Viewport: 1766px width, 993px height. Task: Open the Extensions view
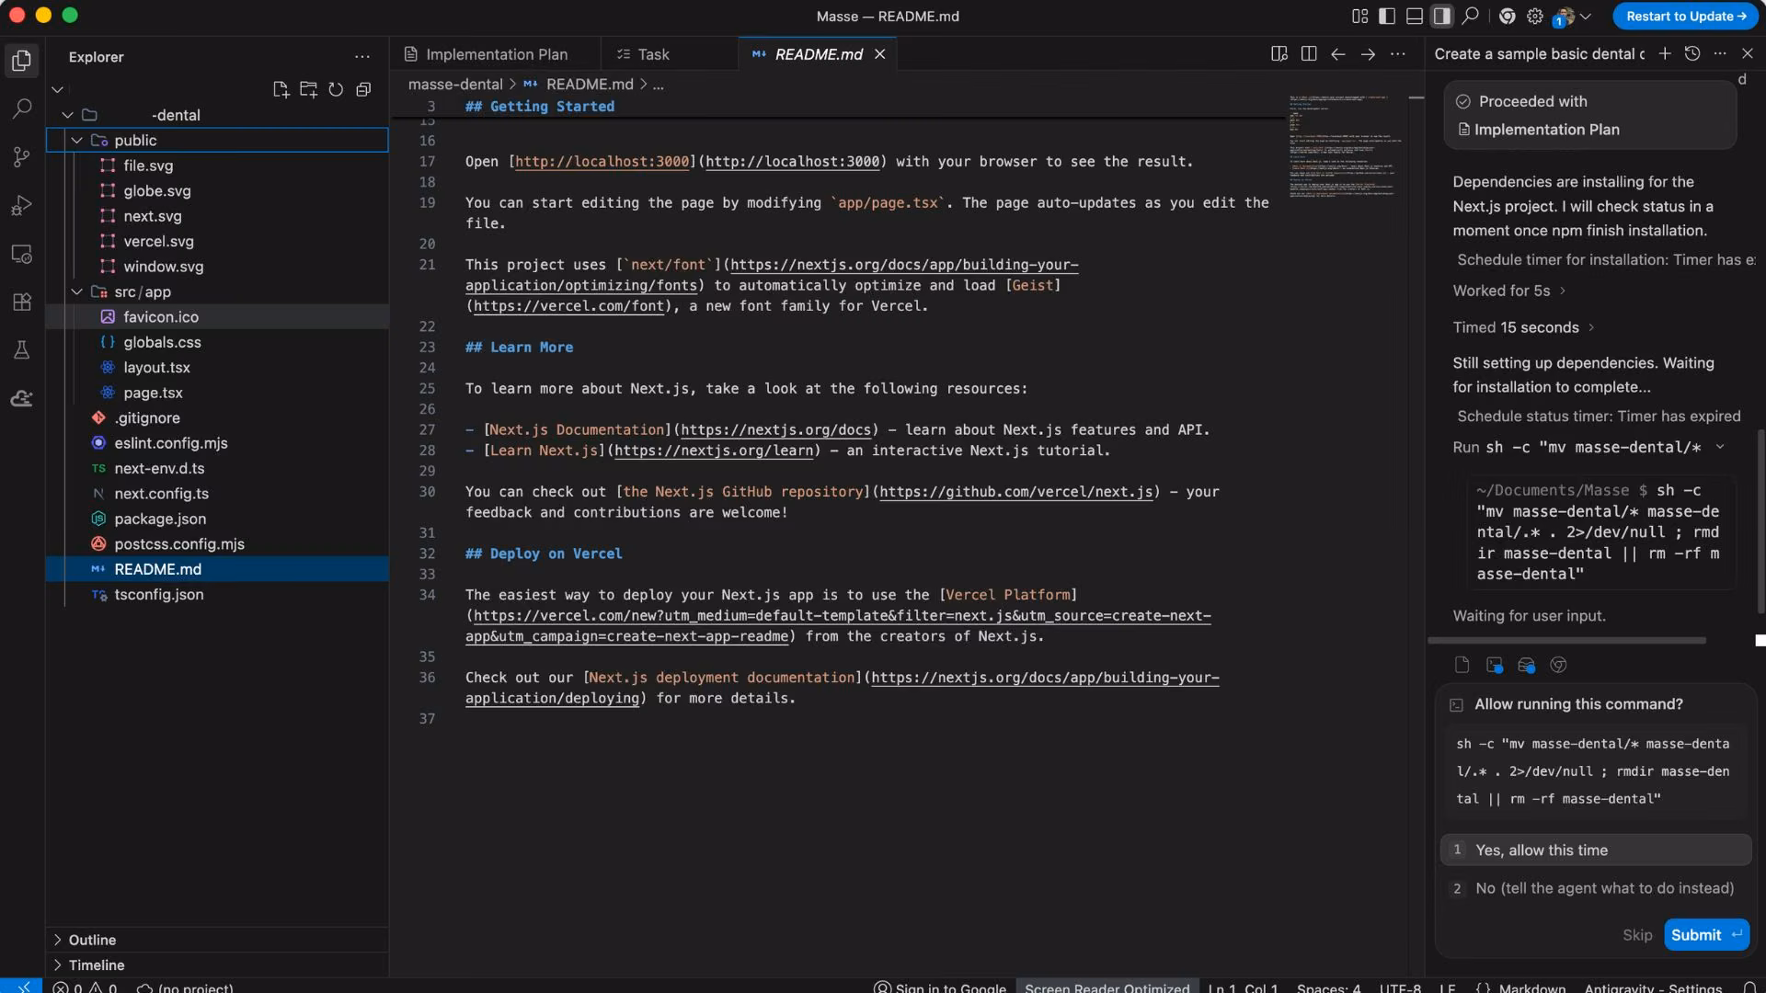coord(22,302)
